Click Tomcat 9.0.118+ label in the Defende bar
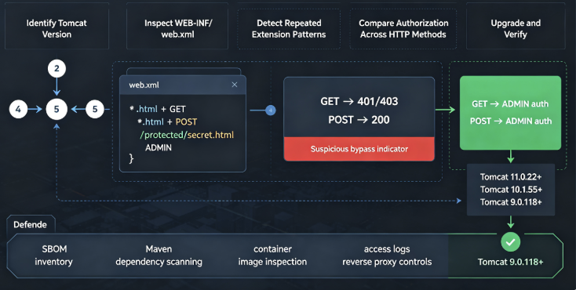Image resolution: width=576 pixels, height=290 pixels. [511, 262]
